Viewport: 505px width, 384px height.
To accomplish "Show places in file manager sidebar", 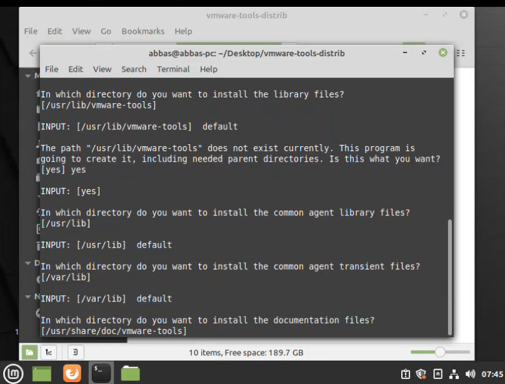I will (29, 352).
